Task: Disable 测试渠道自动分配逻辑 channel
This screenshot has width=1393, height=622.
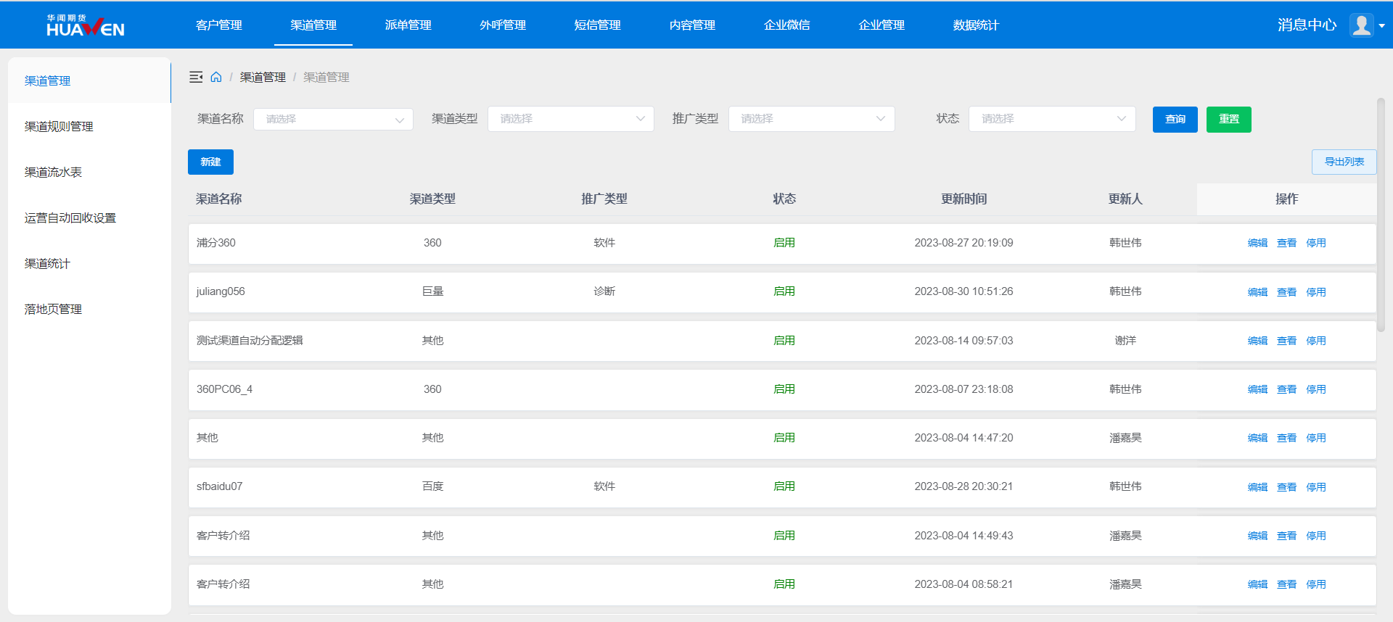Action: tap(1316, 341)
